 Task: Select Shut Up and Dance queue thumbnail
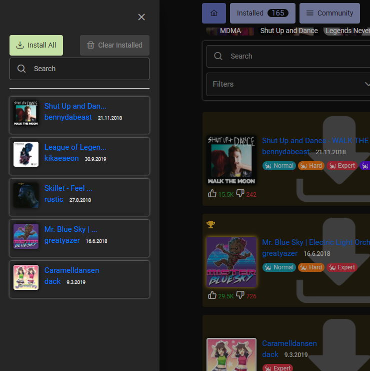pos(26,113)
